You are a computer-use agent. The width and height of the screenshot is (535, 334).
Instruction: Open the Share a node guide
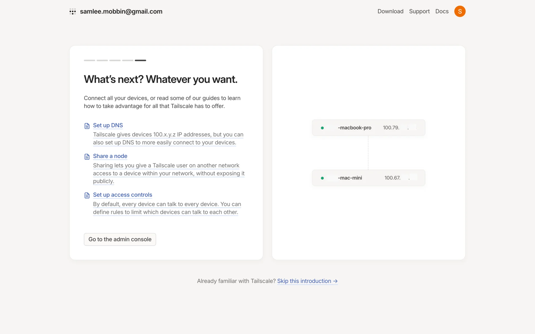110,156
